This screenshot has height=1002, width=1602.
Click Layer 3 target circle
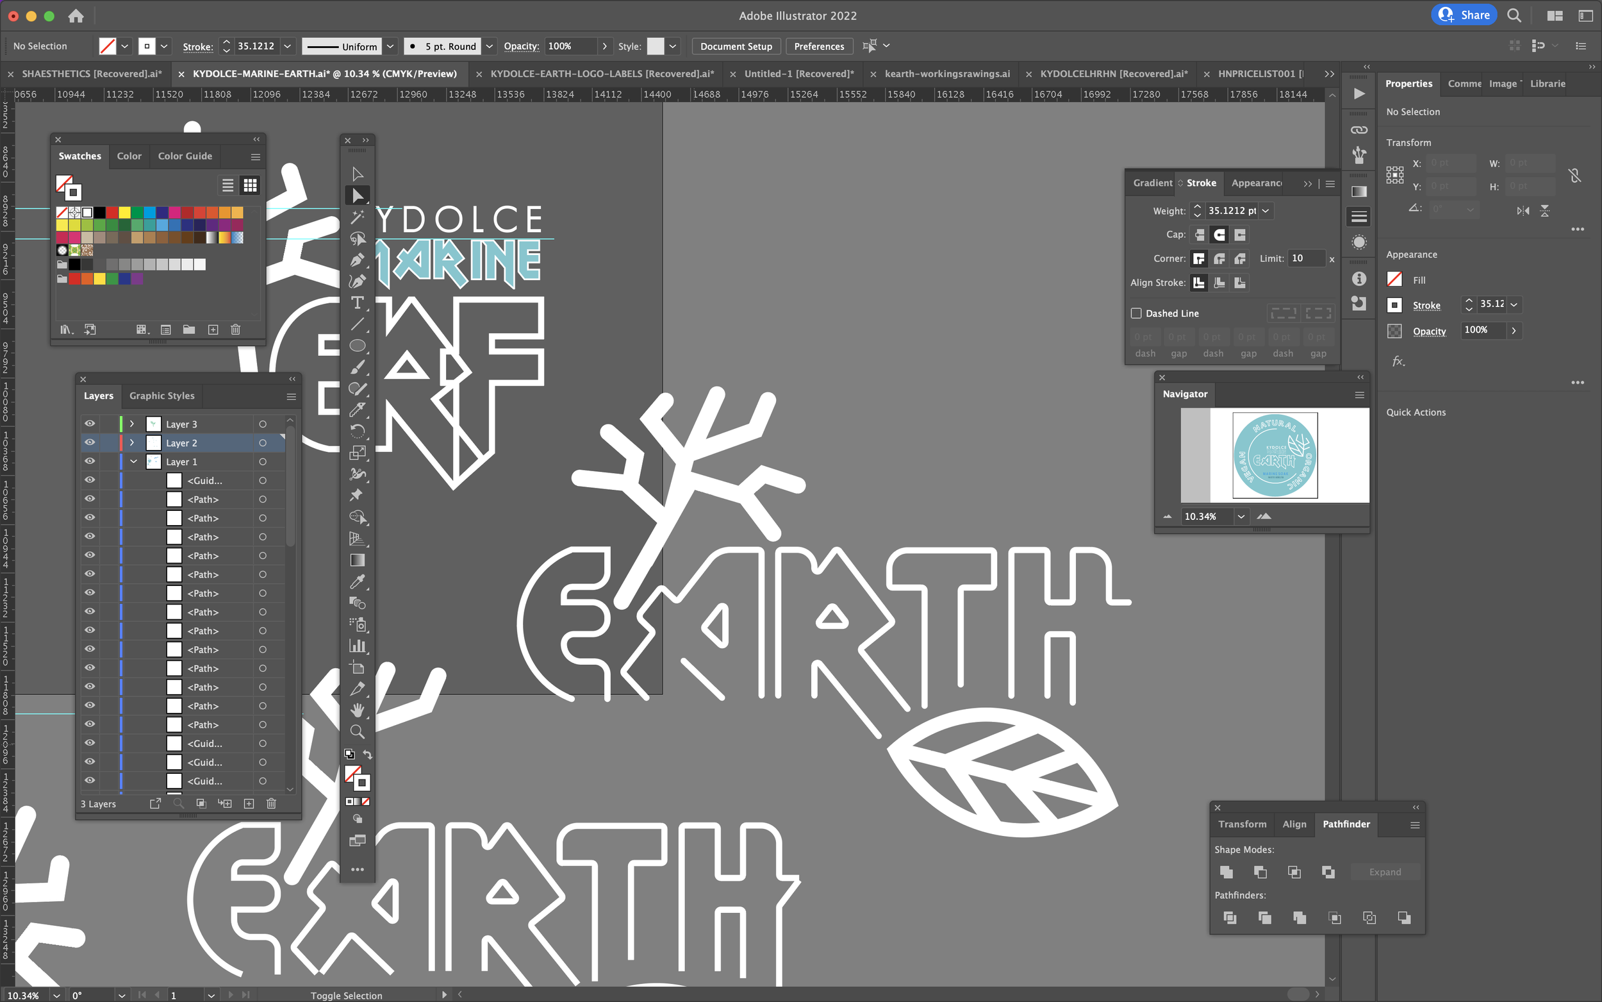[263, 424]
